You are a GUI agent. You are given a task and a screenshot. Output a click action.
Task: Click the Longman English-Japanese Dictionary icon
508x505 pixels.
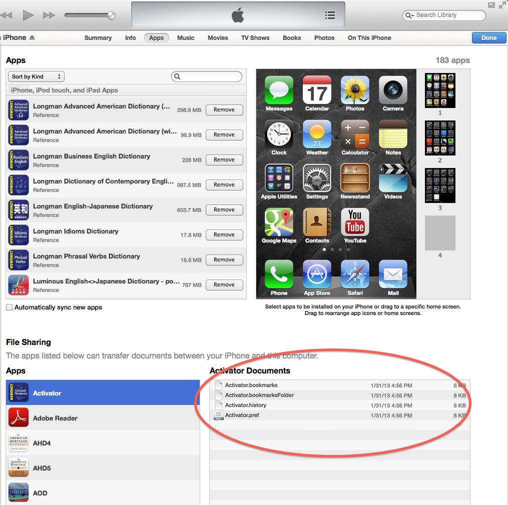pos(19,210)
